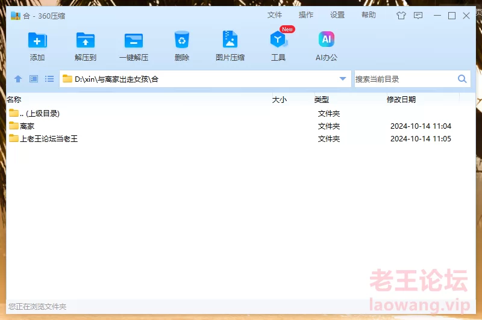Run 一键解压 one-click extract
Viewport: 482px width, 320px height.
pos(134,40)
